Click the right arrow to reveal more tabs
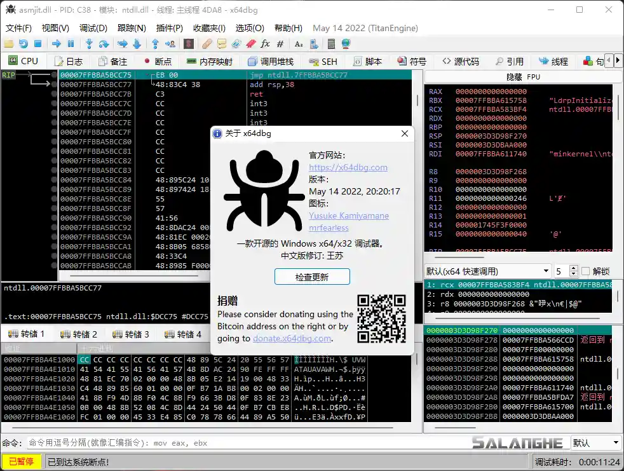The image size is (624, 471). (x=618, y=60)
